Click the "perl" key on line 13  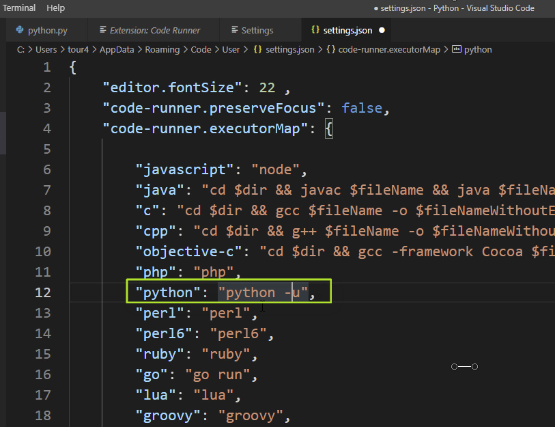coord(160,314)
